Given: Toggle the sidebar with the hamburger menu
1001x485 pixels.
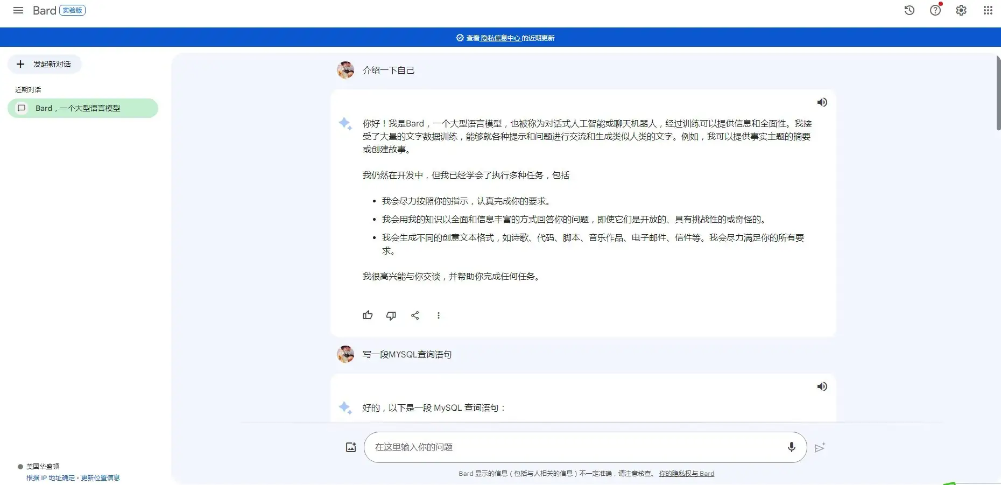Looking at the screenshot, I should click(x=18, y=10).
